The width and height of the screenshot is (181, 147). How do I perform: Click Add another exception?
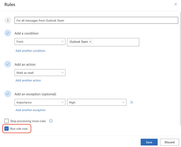pyautogui.click(x=30, y=110)
